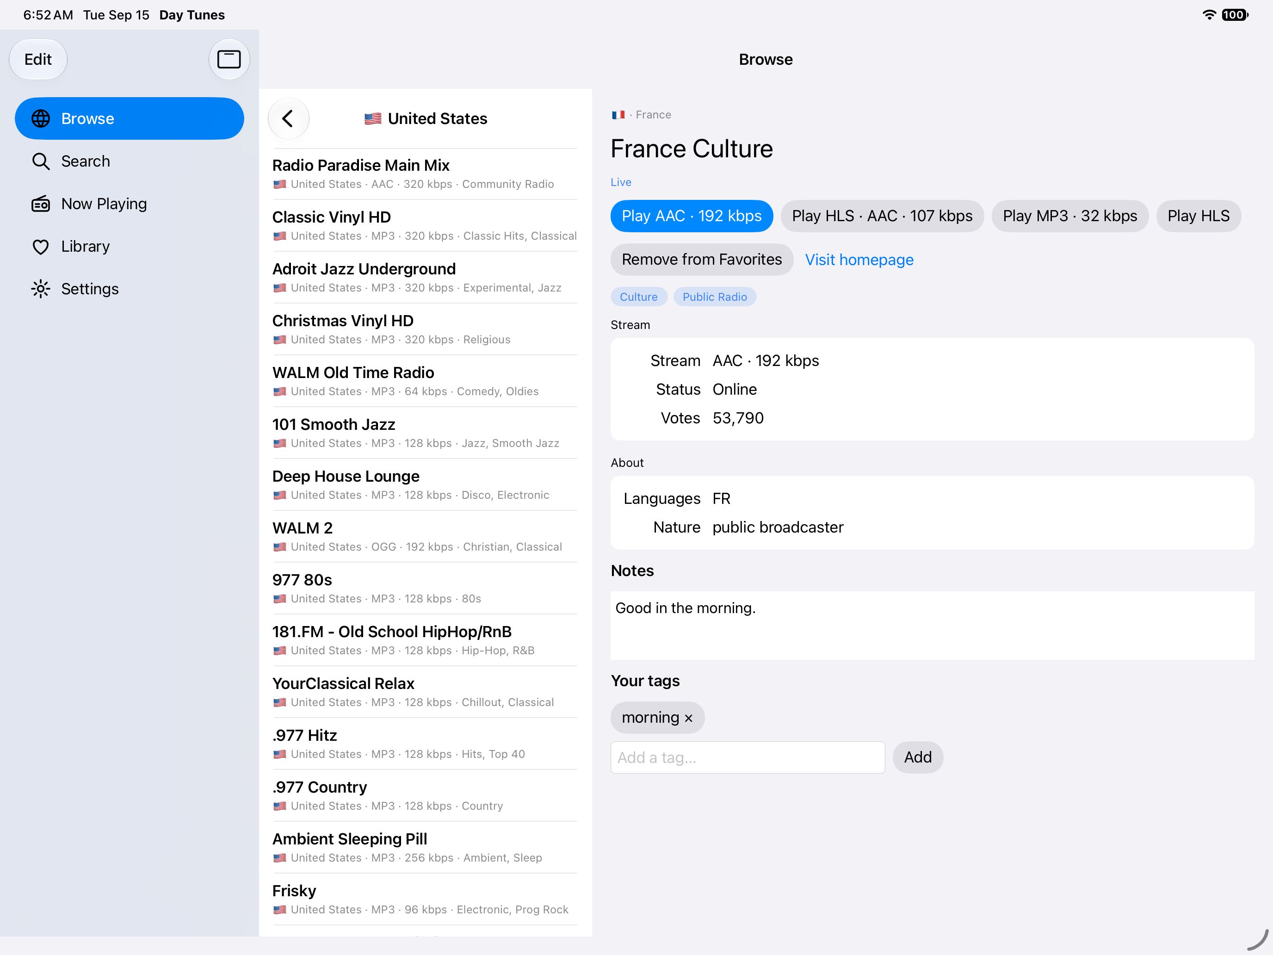Viewport: 1273px width, 955px height.
Task: Select .977 Country station
Action: point(425,795)
